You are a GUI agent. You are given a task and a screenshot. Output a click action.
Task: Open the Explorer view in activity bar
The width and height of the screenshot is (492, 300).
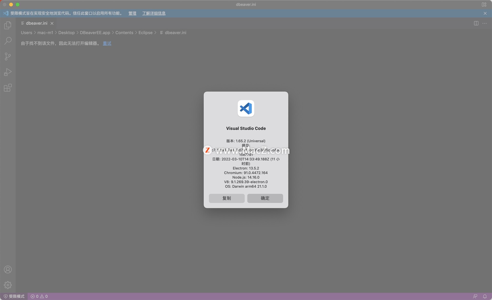pos(8,25)
